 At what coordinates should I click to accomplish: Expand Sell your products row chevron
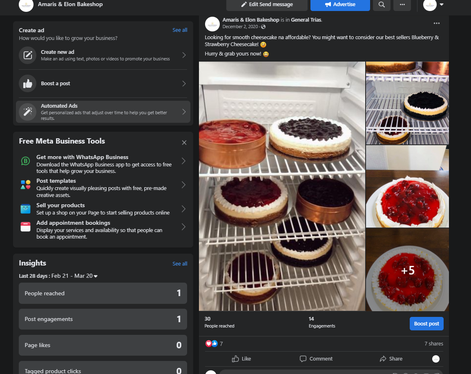183,209
